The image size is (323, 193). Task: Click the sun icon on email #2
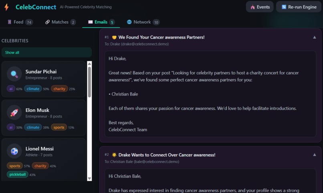[x=114, y=155]
